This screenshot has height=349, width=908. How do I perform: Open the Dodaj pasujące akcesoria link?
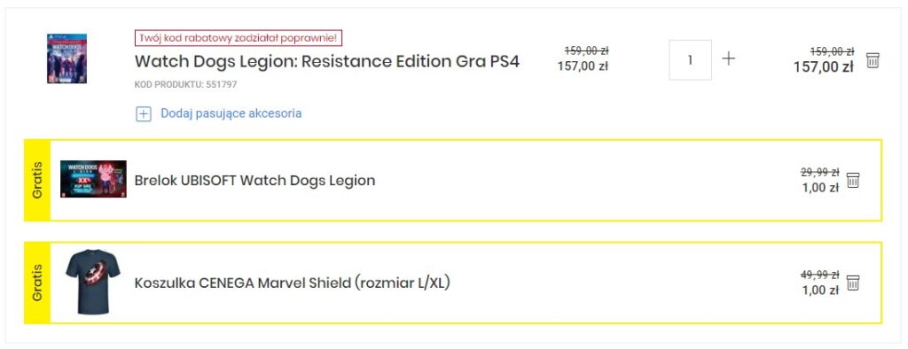pos(231,113)
